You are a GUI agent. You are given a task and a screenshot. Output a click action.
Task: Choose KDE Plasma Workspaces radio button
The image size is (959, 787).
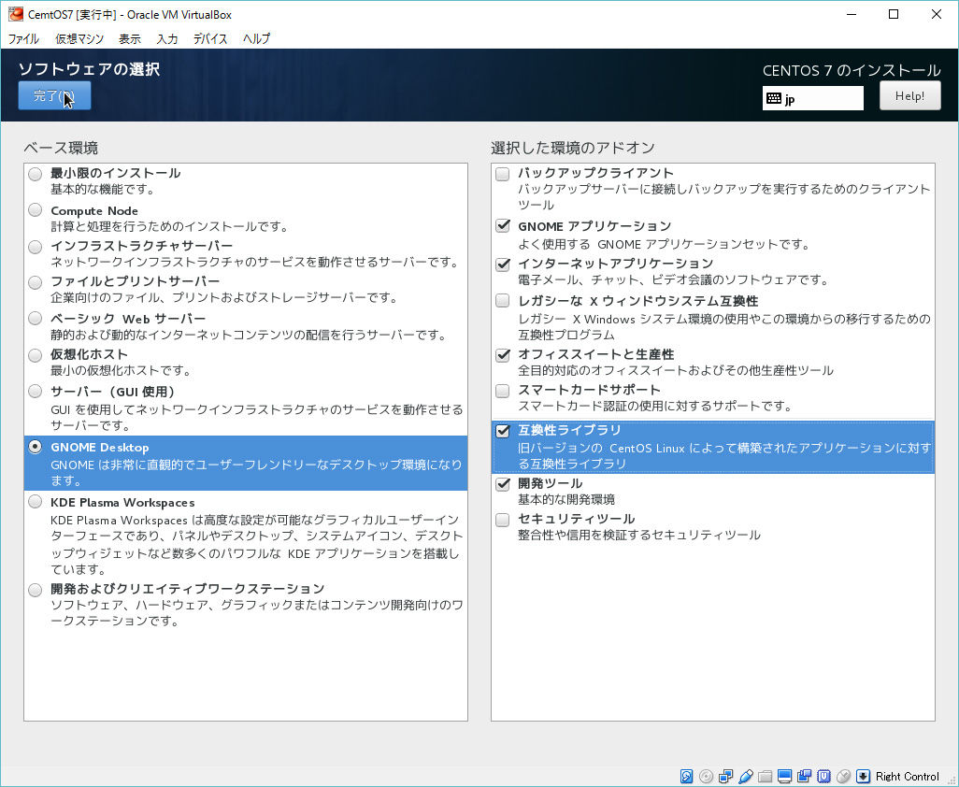click(36, 502)
